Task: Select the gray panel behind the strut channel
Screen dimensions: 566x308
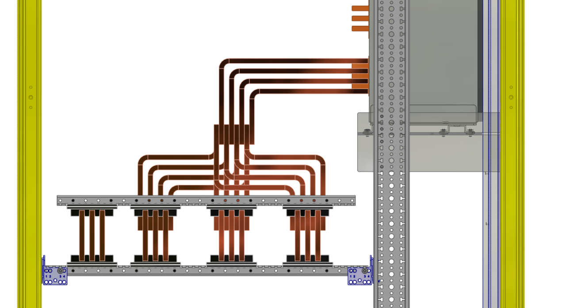Action: 442,57
